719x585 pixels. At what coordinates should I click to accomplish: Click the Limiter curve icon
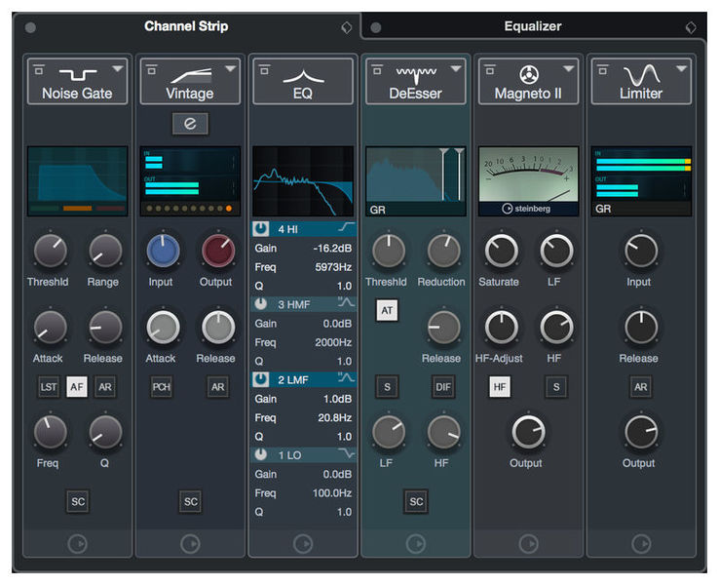(641, 73)
